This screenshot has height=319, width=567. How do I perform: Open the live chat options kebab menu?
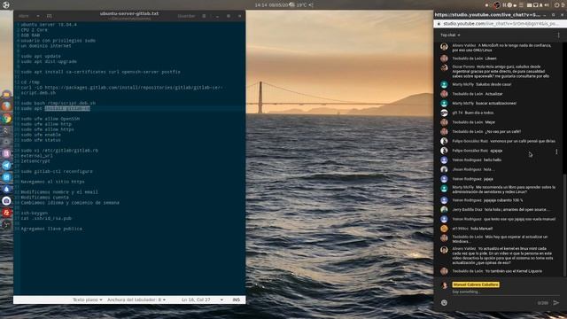click(x=558, y=35)
